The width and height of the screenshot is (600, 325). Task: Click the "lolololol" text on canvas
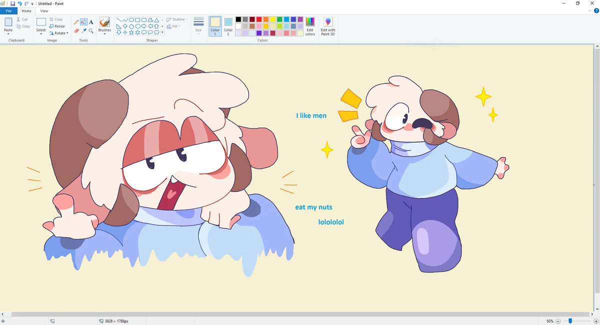[x=331, y=222]
